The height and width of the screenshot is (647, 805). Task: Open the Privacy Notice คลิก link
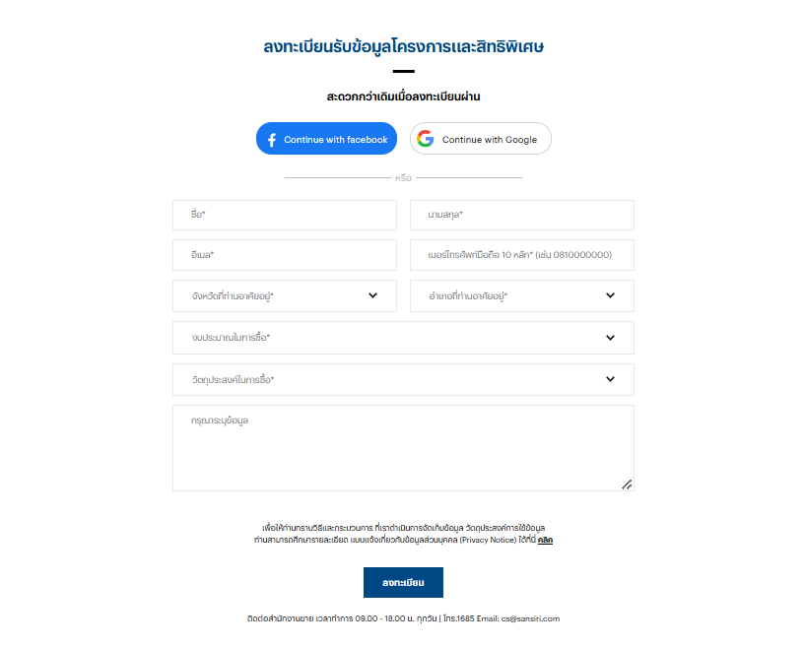(545, 540)
